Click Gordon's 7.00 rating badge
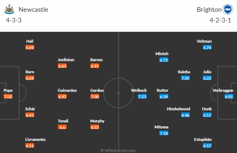 95,96
